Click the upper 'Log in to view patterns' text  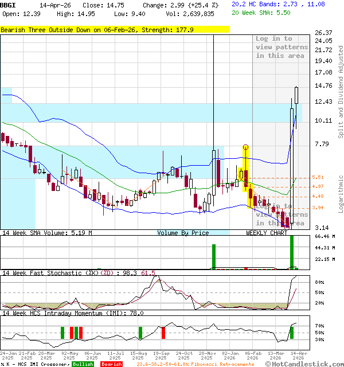(282, 47)
